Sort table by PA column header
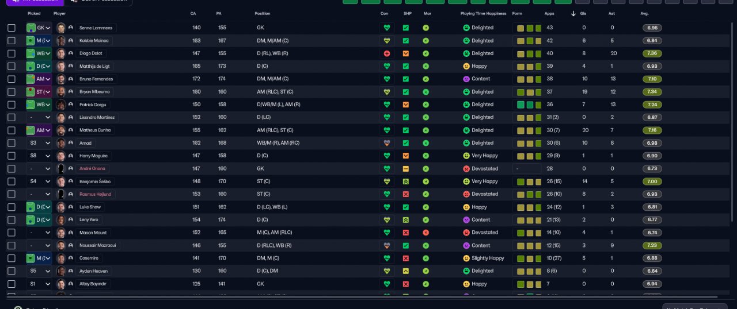Screen dimensions: 737x309 pyautogui.click(x=219, y=13)
